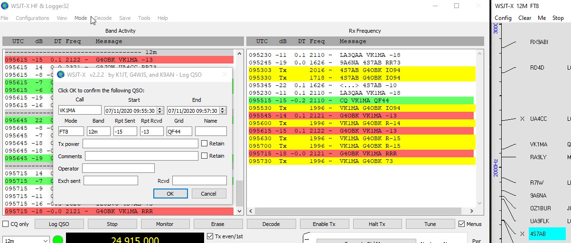Click the Operator input field
The image size is (571, 243).
[x=118, y=168]
